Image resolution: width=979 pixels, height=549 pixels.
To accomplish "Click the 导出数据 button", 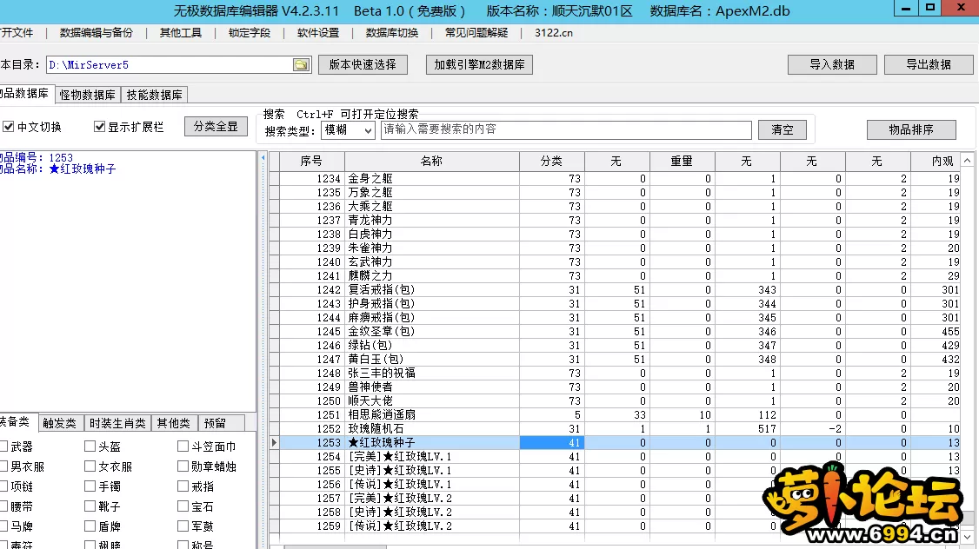I will (x=929, y=65).
